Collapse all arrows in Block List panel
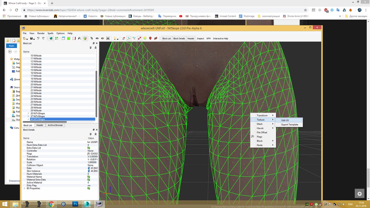 coord(96,48)
